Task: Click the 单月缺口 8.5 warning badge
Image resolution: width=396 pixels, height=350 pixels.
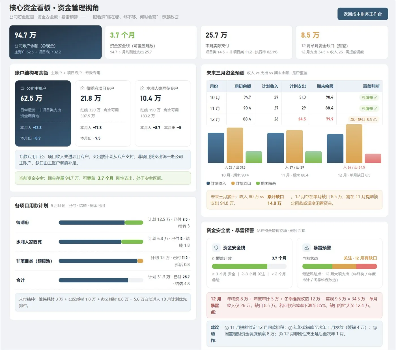Action: [363, 119]
